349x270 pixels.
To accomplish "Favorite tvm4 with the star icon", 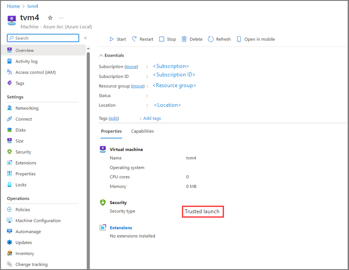I will [x=50, y=18].
